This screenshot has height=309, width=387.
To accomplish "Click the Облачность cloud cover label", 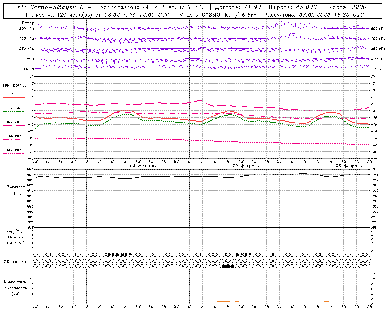I will (15, 262).
